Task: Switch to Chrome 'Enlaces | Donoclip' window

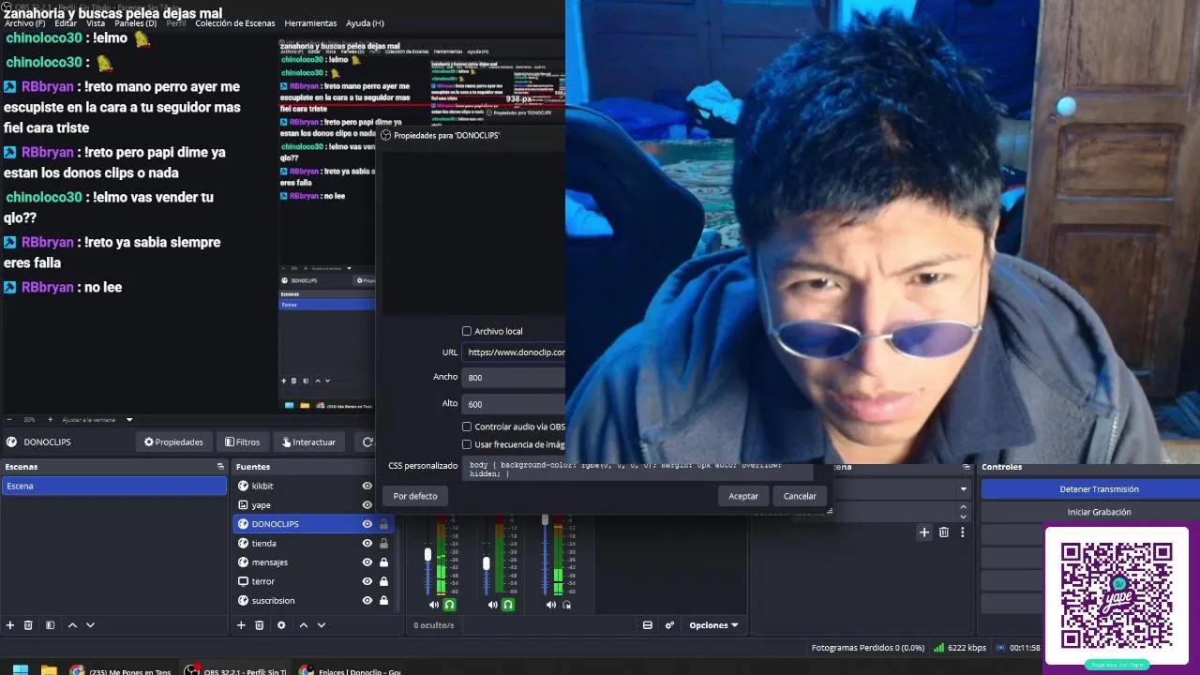Action: 351,670
